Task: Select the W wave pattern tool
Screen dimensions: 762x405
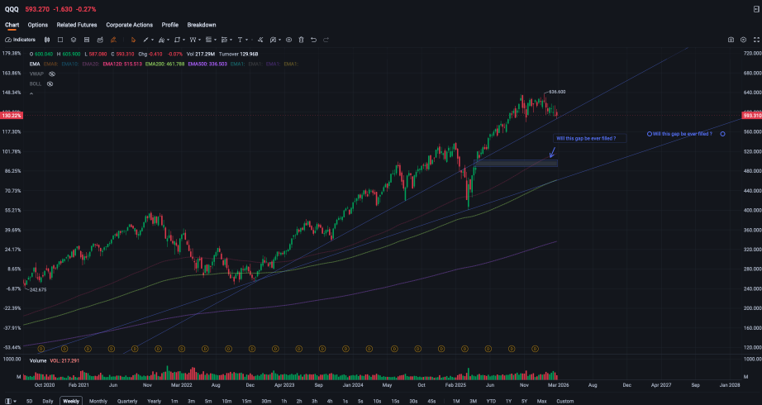Action: click(x=193, y=40)
